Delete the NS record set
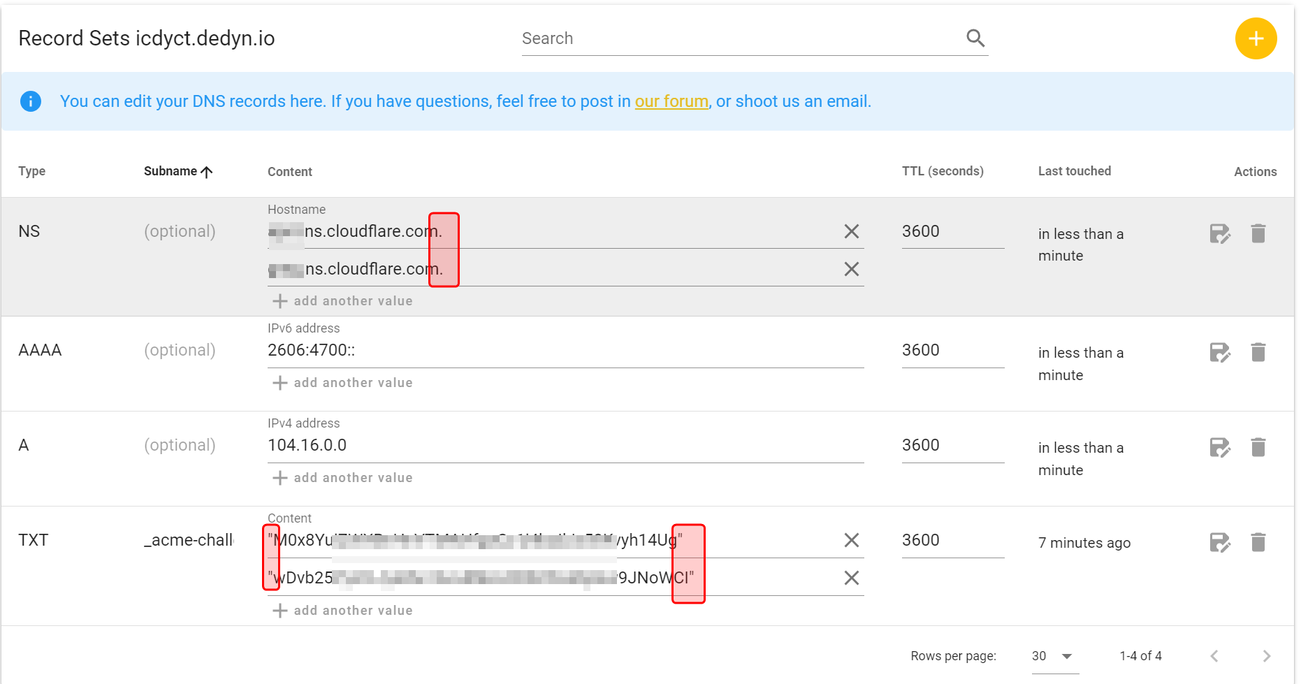 [x=1258, y=233]
